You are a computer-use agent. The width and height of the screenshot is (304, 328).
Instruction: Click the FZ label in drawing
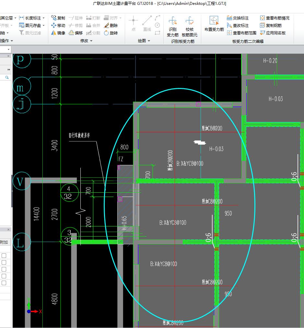point(121,159)
